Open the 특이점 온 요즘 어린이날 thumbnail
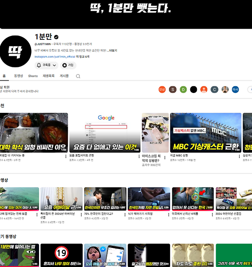 [x=234, y=199]
